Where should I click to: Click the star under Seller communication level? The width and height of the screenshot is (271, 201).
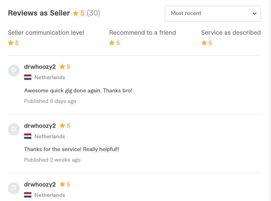click(x=11, y=43)
